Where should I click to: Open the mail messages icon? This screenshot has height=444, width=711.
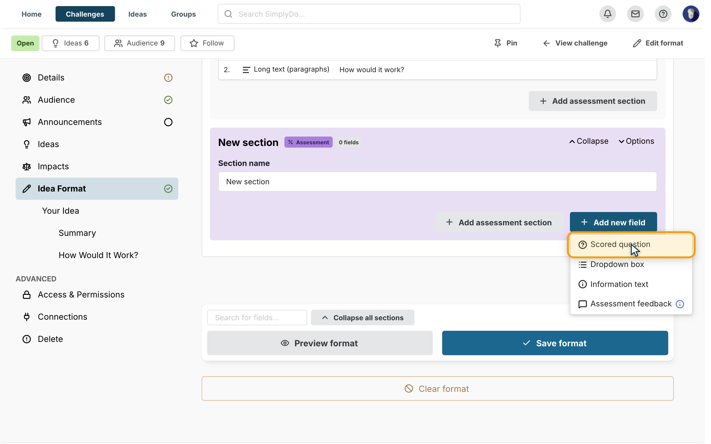tap(635, 14)
